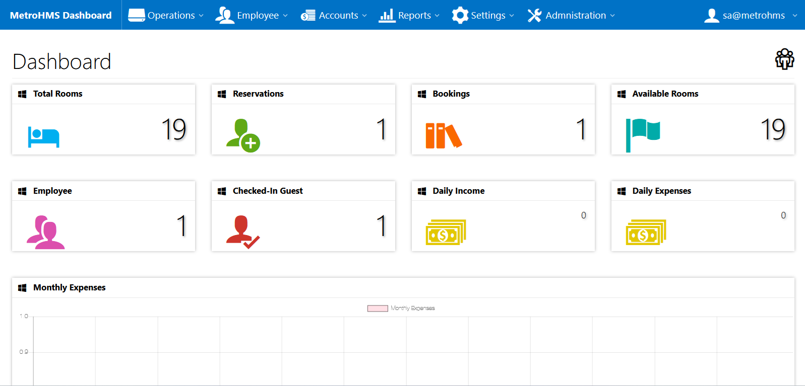
Task: Click the Employee users icon in navbar
Action: [x=225, y=15]
